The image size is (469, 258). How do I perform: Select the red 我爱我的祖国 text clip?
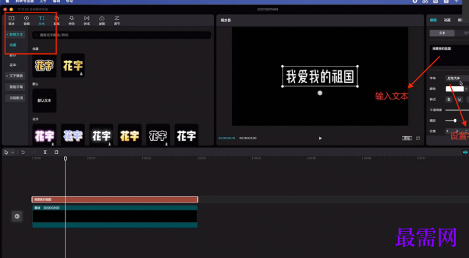[115, 199]
